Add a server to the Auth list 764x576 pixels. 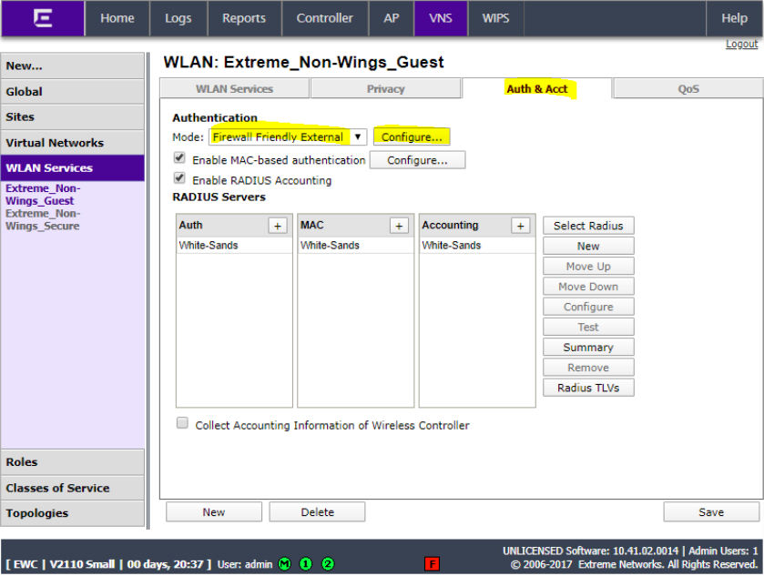tap(277, 226)
